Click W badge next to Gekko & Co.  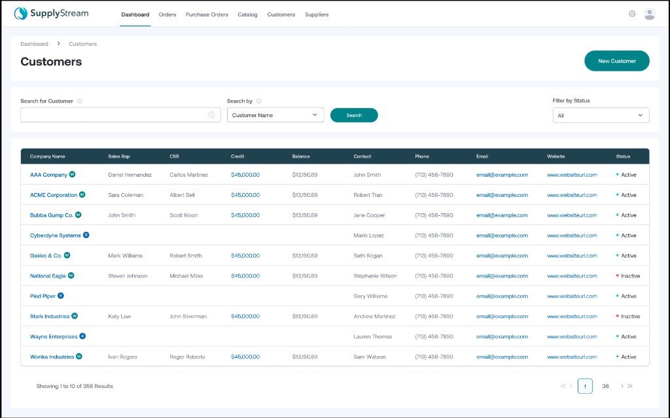[67, 255]
